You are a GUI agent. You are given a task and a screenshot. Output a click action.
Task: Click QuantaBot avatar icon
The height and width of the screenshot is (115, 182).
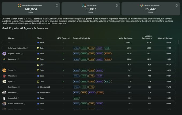pyautogui.click(x=4, y=98)
